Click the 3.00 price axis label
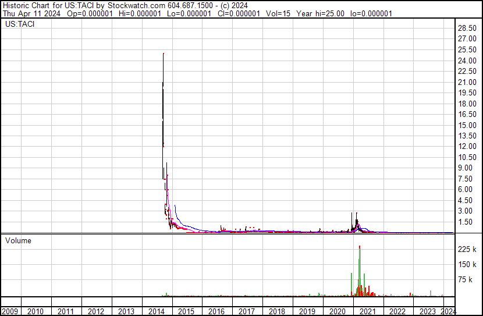This screenshot has height=316, width=483. click(465, 211)
